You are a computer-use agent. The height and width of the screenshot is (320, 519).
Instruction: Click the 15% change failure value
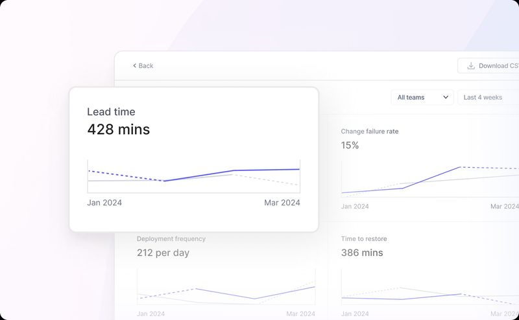350,146
